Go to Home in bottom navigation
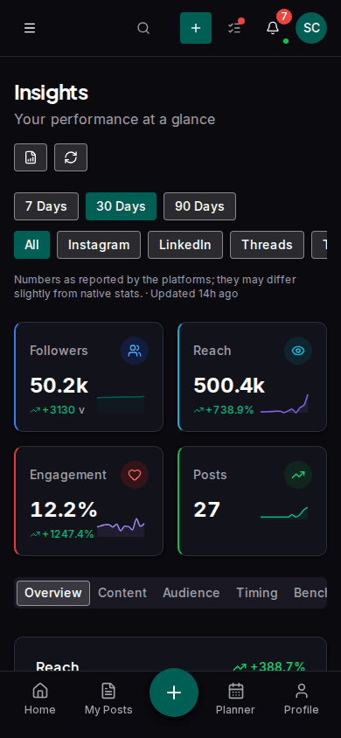This screenshot has height=738, width=341. point(40,699)
